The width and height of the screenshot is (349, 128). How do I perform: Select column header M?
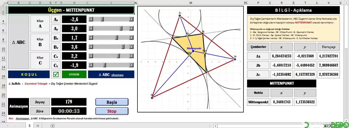pyautogui.click(x=191, y=3)
